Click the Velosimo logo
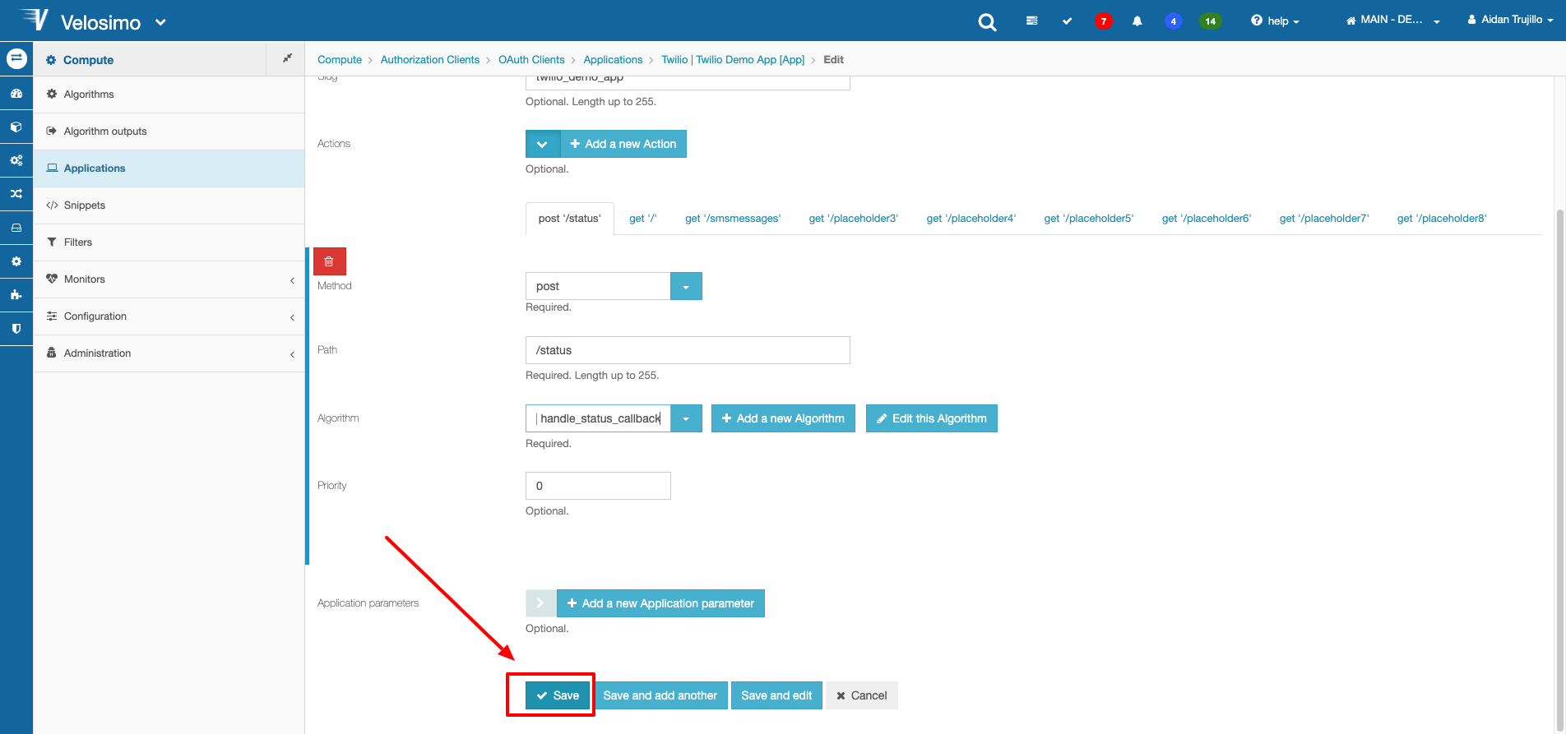Image resolution: width=1566 pixels, height=734 pixels. 80,21
